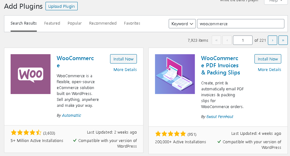Image resolution: width=290 pixels, height=156 pixels.
Task: Click the 'of 221' page total text
Action: (x=260, y=40)
